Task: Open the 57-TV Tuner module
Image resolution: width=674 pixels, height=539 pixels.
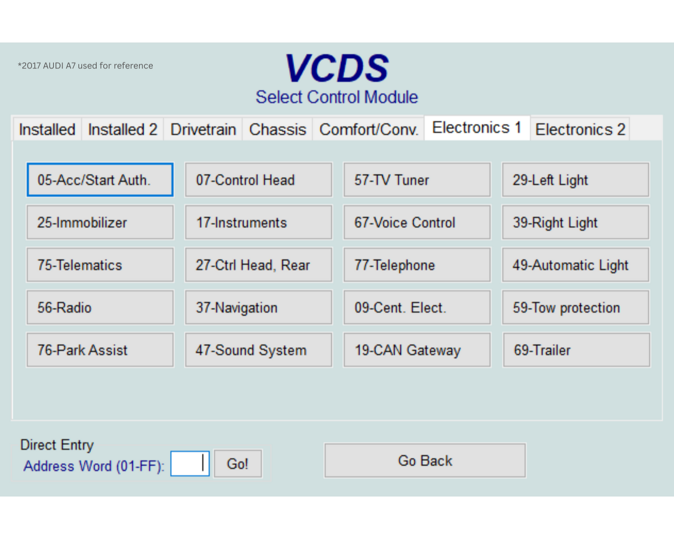Action: 417,180
